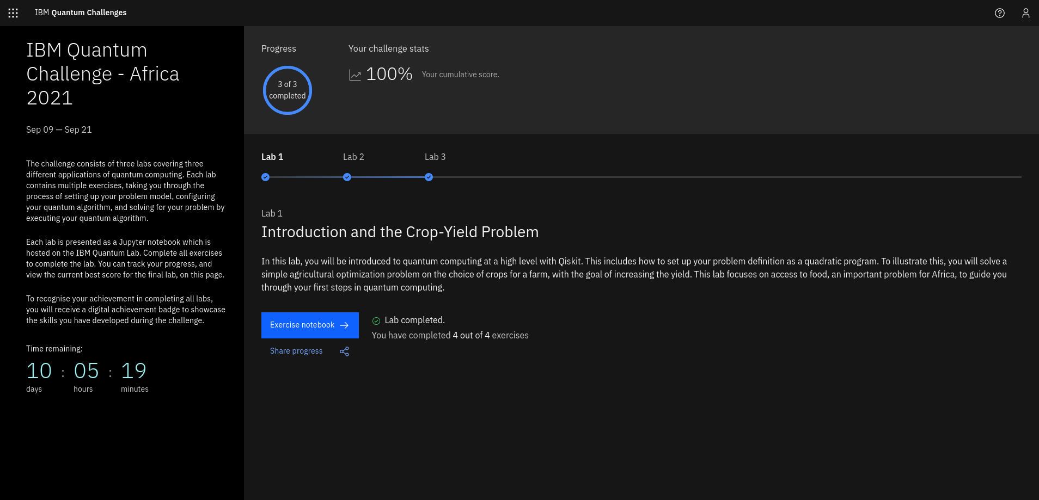Click the Lab 3 progress step marker
This screenshot has height=500, width=1039.
pyautogui.click(x=429, y=177)
